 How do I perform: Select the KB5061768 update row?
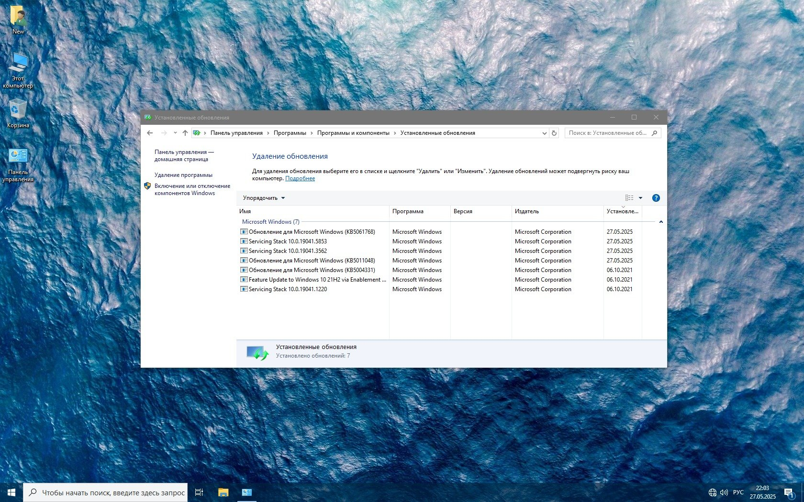pyautogui.click(x=312, y=232)
